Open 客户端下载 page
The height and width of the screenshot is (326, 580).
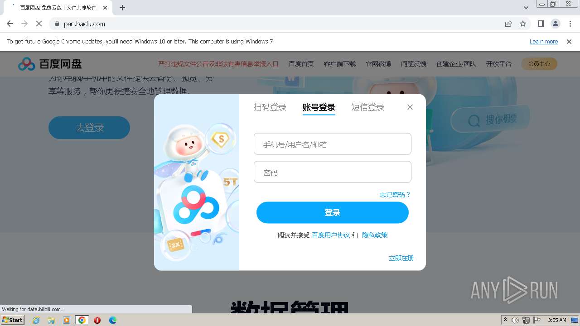(x=340, y=64)
